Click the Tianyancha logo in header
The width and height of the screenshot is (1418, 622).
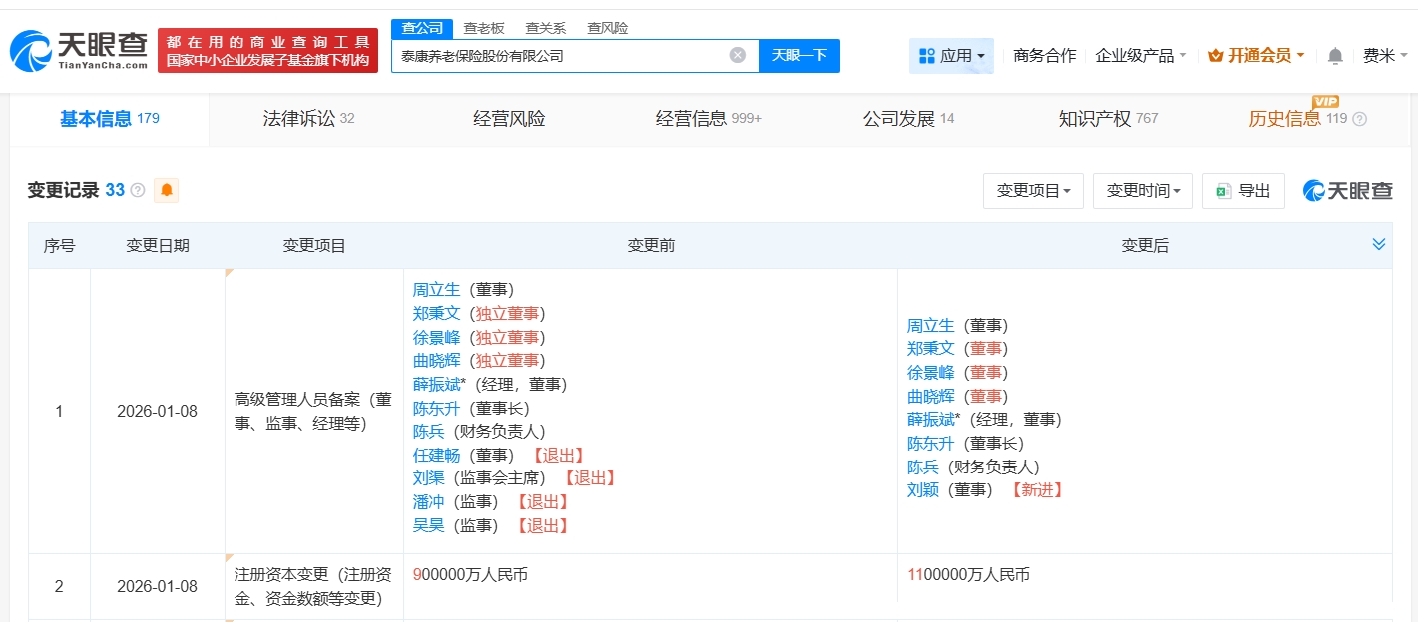pos(80,50)
